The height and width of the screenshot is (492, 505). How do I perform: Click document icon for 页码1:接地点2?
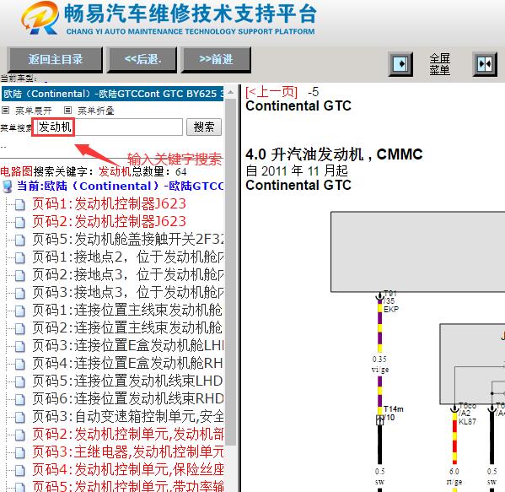[20, 258]
